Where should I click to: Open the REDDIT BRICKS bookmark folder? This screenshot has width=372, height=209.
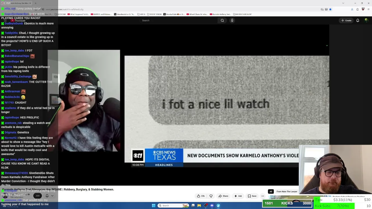click(154, 14)
